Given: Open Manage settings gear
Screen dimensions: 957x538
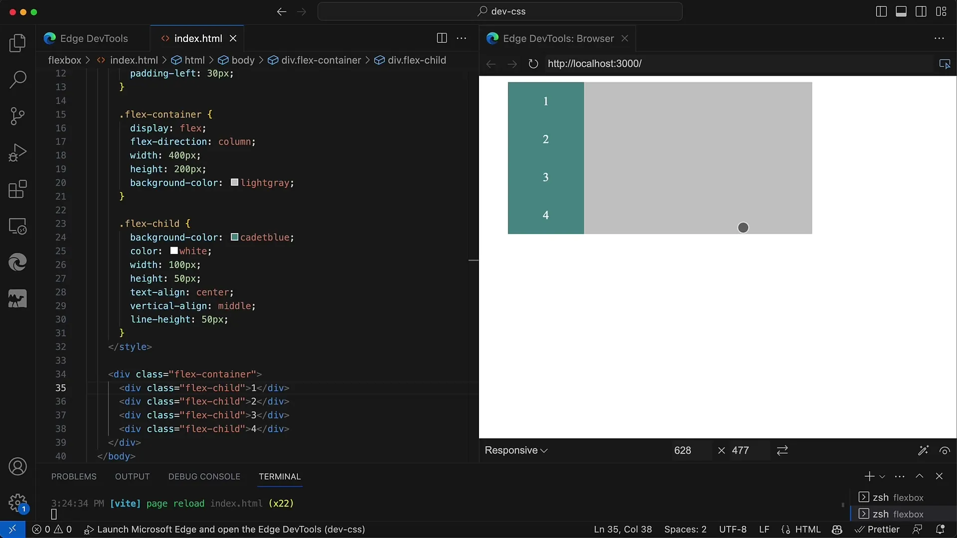Looking at the screenshot, I should [x=17, y=503].
